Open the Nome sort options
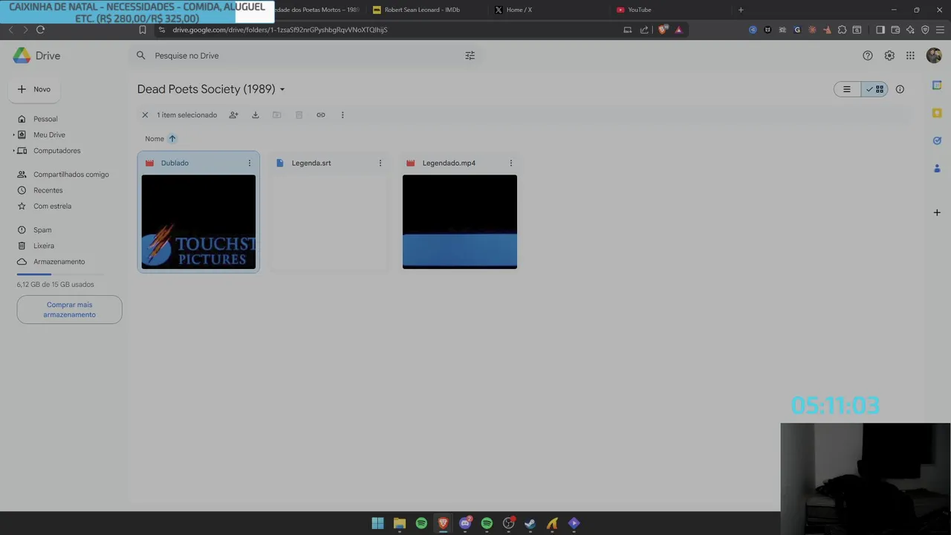The width and height of the screenshot is (951, 535). [155, 139]
